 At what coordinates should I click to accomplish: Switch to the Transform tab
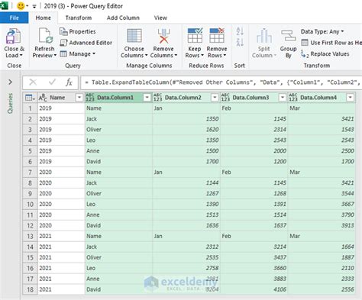tap(79, 18)
